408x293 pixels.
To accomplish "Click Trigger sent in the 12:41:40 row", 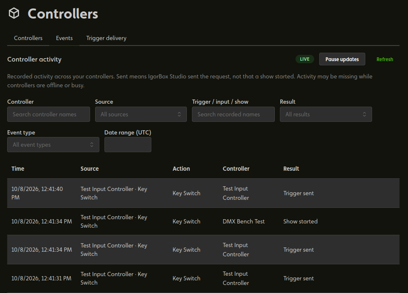I will [298, 193].
